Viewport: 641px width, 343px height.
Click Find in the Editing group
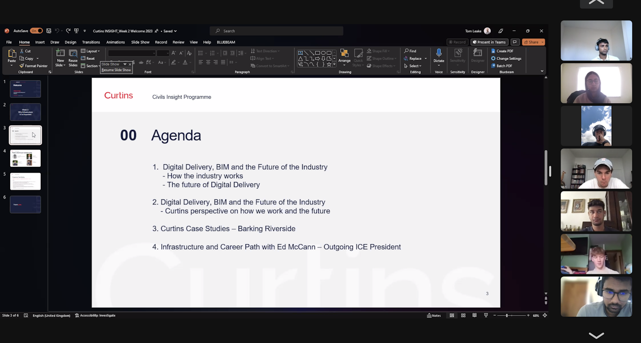(x=410, y=51)
